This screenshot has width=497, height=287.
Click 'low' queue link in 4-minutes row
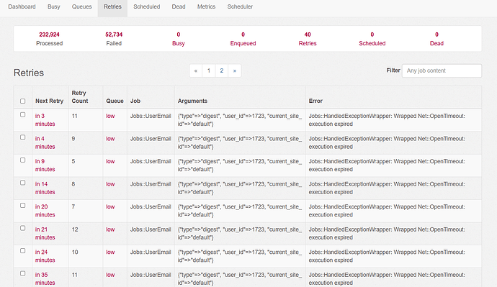point(110,139)
